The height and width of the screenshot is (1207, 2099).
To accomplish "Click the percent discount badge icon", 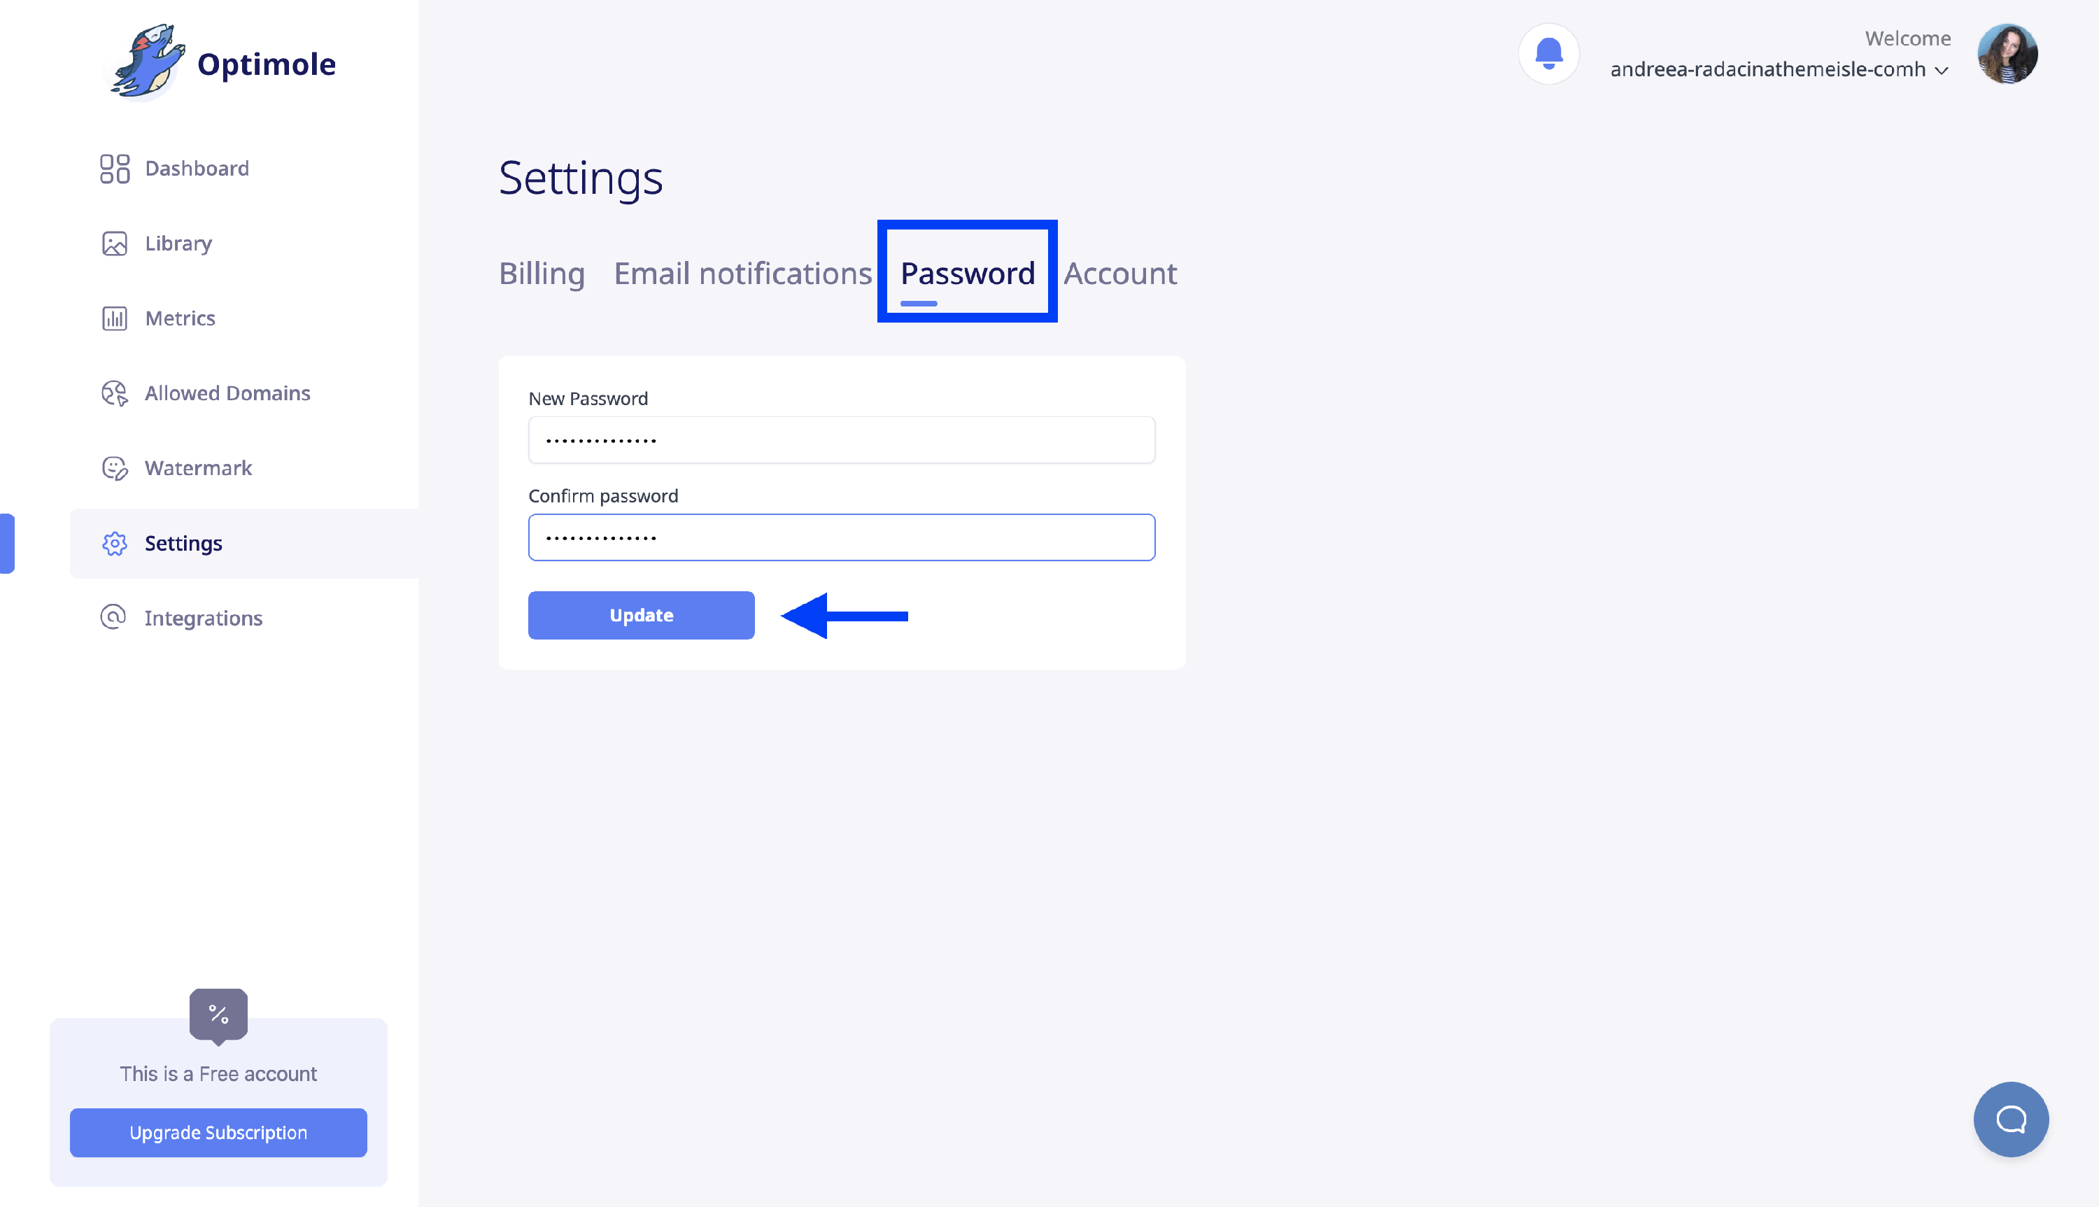I will [x=219, y=1013].
